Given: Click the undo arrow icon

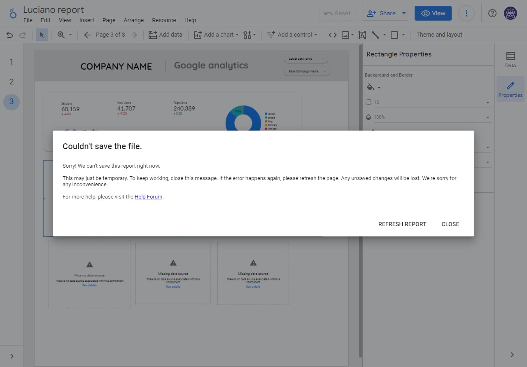Looking at the screenshot, I should tap(9, 35).
